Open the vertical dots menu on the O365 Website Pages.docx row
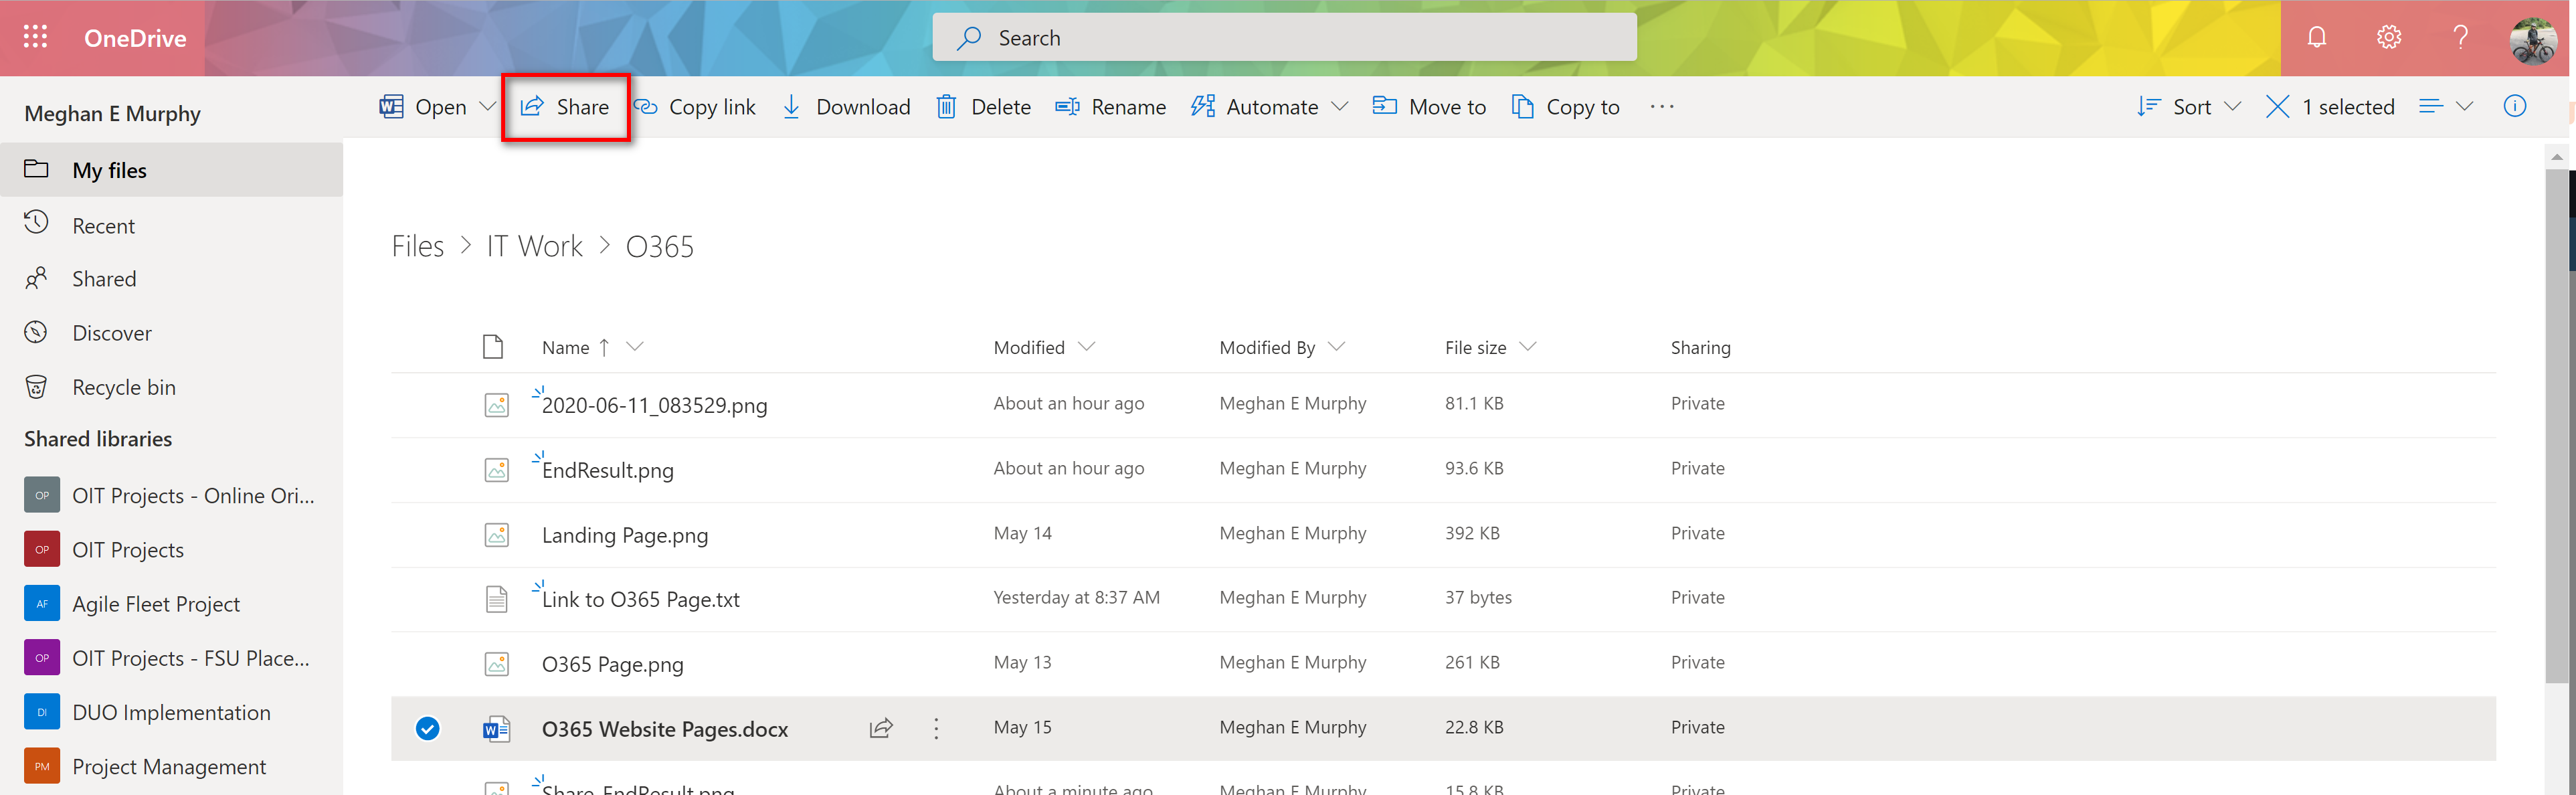Viewport: 2576px width, 795px height. pos(936,728)
